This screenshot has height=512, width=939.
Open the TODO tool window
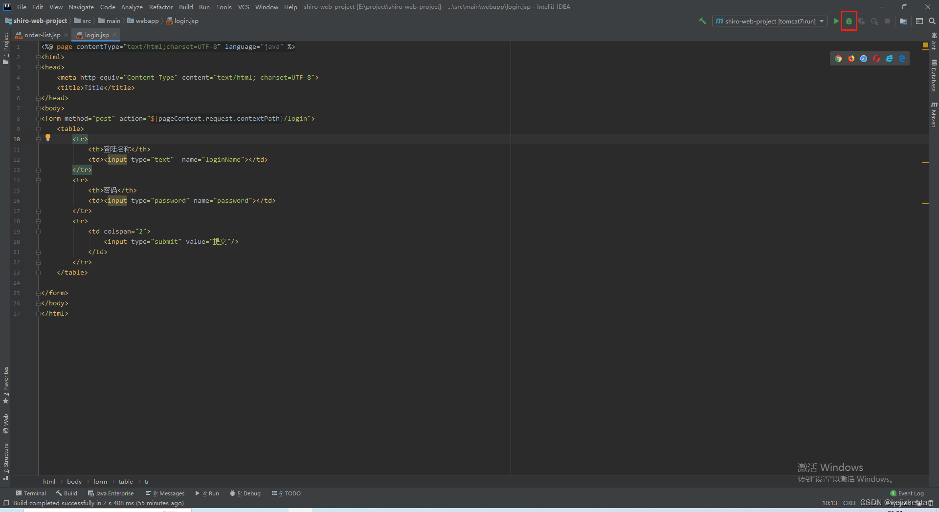pyautogui.click(x=286, y=493)
